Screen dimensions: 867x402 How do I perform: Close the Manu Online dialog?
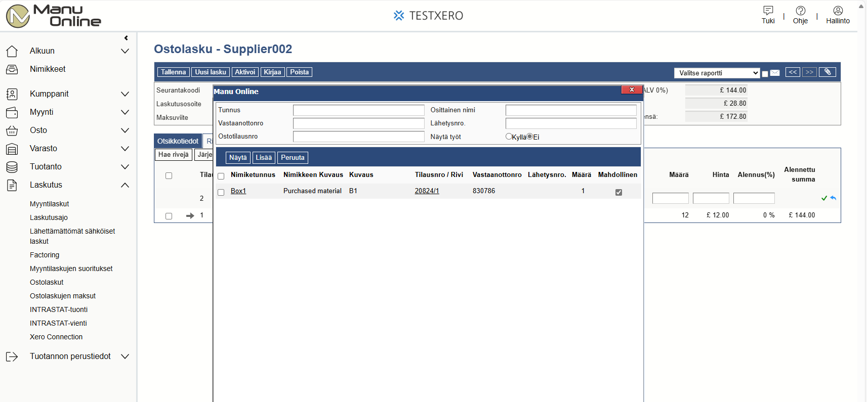(632, 90)
